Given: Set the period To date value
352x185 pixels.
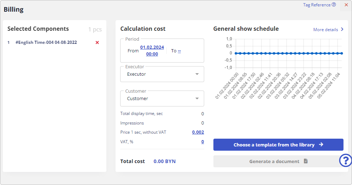Looking at the screenshot, I should coord(179,51).
